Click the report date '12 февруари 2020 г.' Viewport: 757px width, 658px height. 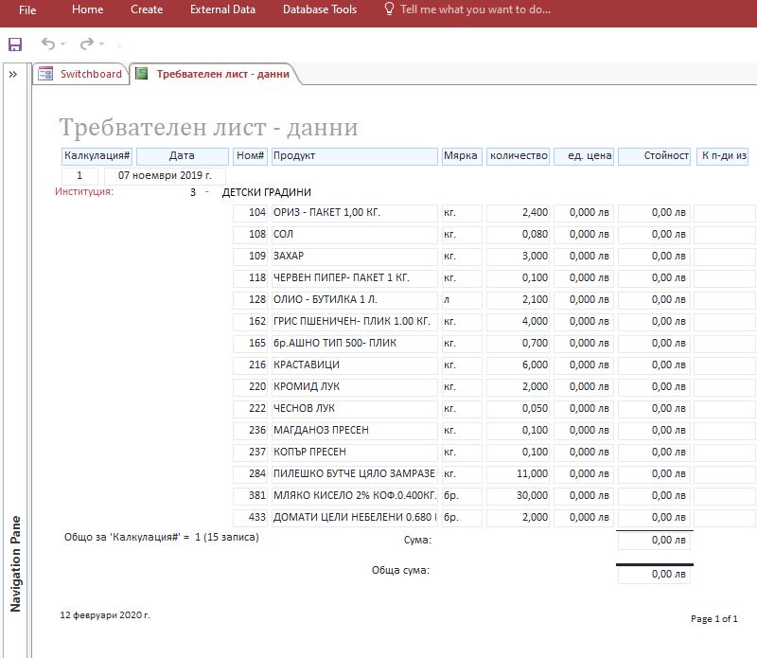[105, 615]
